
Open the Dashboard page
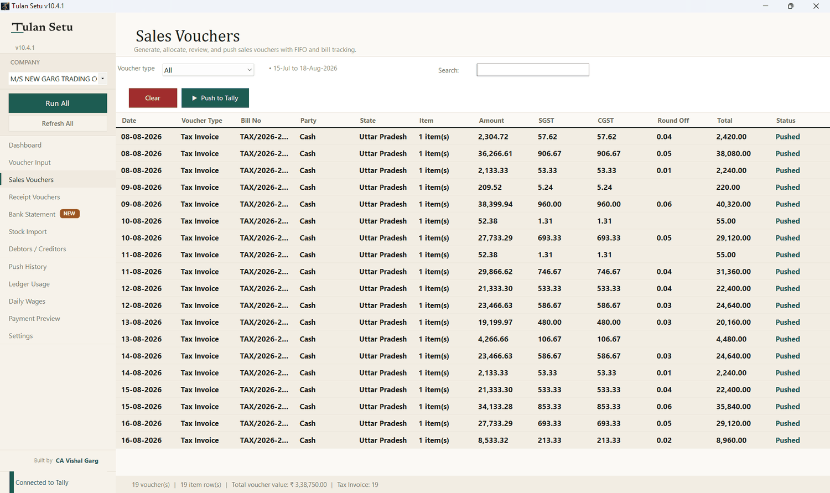click(25, 145)
